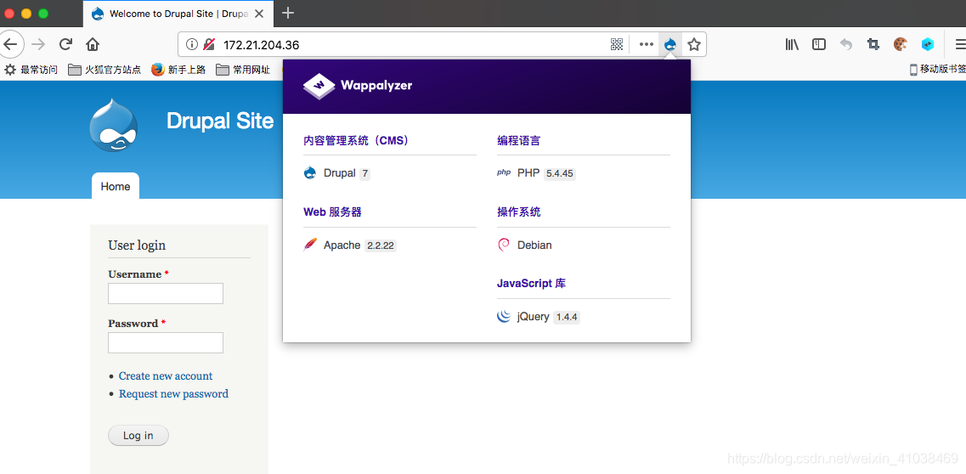Click the Apache link in Wappalyzer
This screenshot has height=474, width=966.
342,245
